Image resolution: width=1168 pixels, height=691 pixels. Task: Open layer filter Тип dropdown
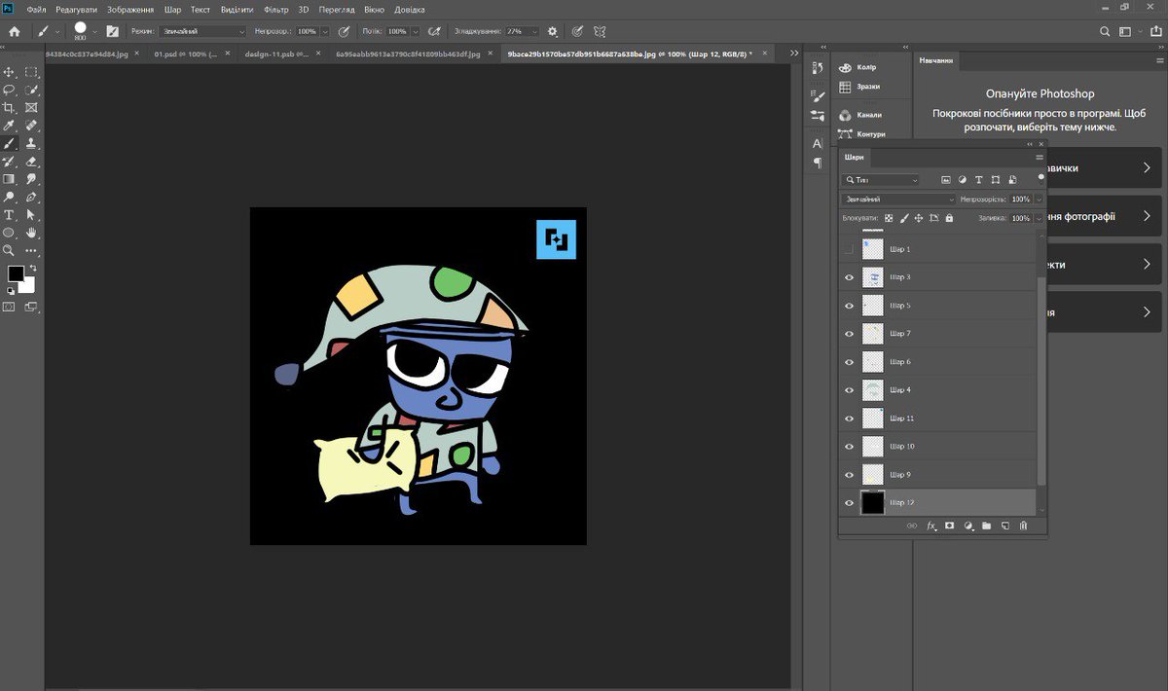(881, 180)
